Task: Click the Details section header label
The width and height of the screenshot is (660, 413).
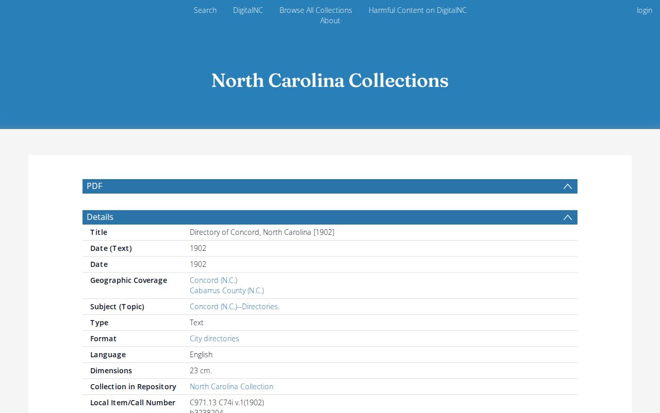Action: point(100,217)
